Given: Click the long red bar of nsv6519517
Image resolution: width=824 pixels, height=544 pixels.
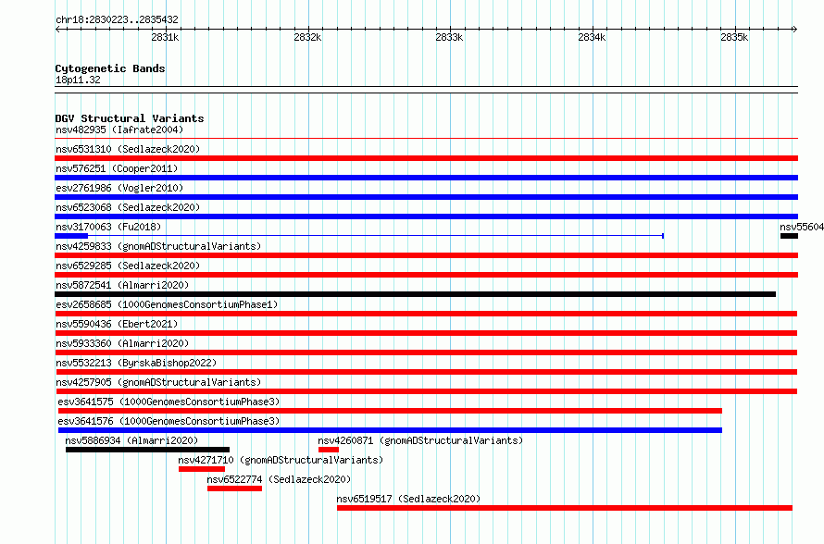Looking at the screenshot, I should click(x=565, y=508).
